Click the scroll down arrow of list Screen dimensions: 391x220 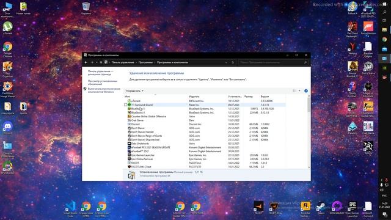coord(309,167)
